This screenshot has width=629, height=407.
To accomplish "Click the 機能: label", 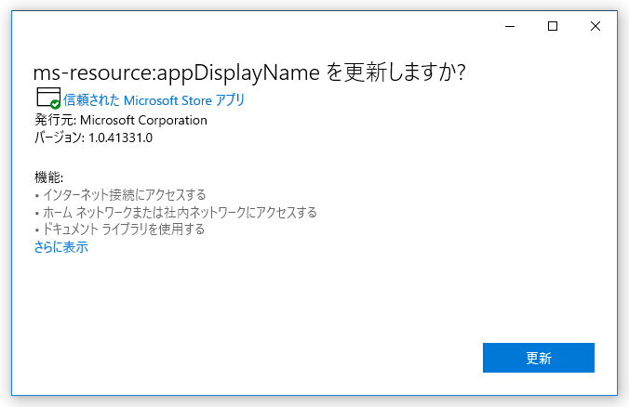I will point(49,177).
